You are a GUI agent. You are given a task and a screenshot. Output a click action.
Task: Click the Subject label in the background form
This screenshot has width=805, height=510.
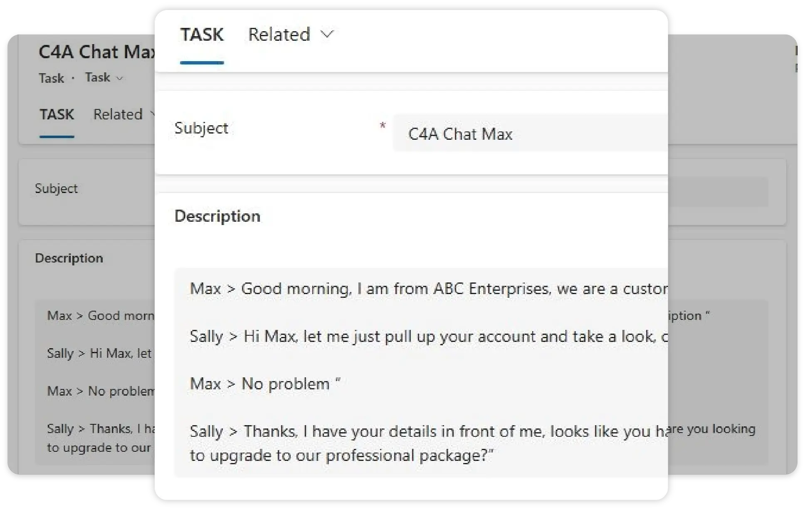coord(56,188)
